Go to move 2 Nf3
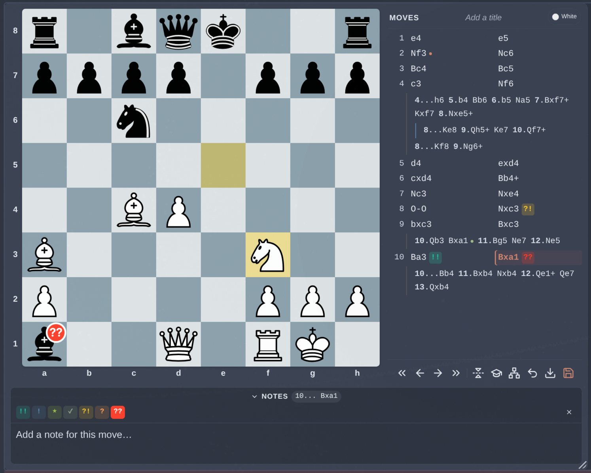This screenshot has height=473, width=591. click(419, 53)
